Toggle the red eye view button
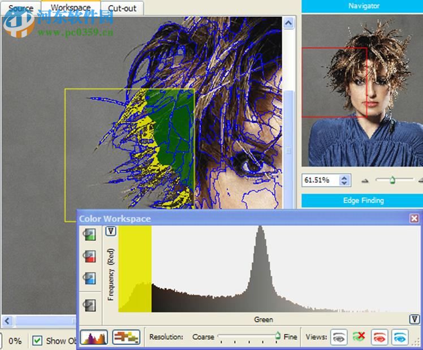 click(x=379, y=337)
